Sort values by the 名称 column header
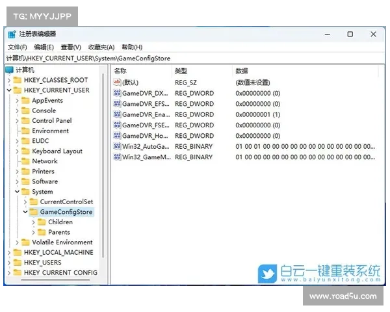Image resolution: width=390 pixels, height=312 pixels. [x=120, y=70]
